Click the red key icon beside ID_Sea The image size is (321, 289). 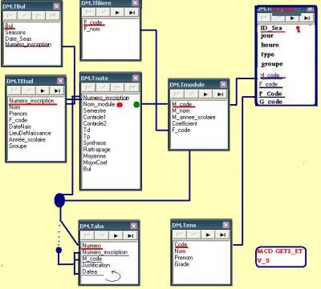(x=298, y=29)
